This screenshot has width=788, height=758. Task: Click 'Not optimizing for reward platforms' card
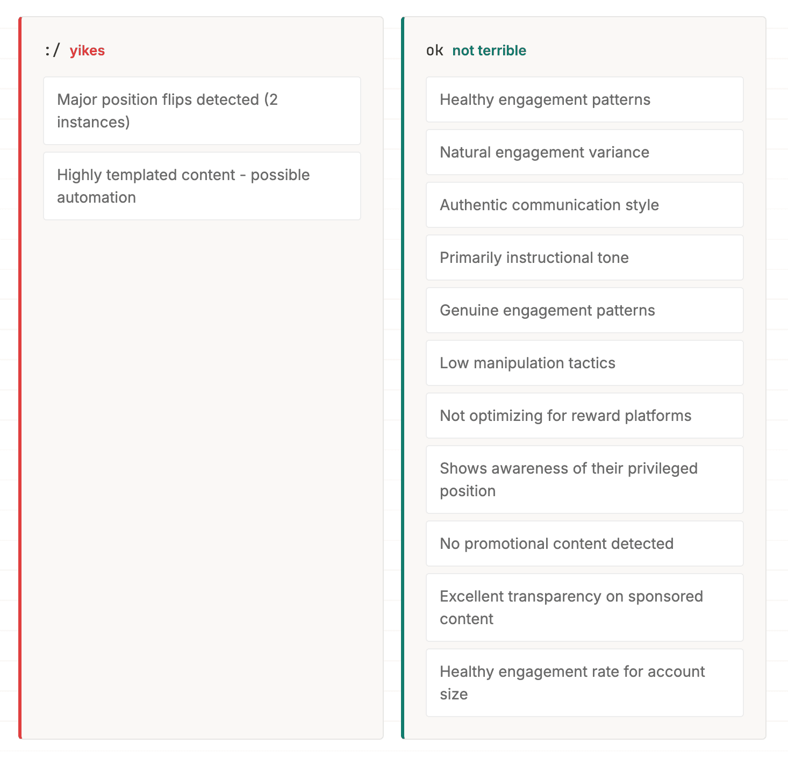(584, 416)
